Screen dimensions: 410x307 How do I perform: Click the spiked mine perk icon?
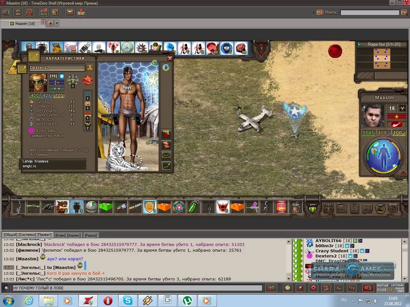tap(142, 48)
